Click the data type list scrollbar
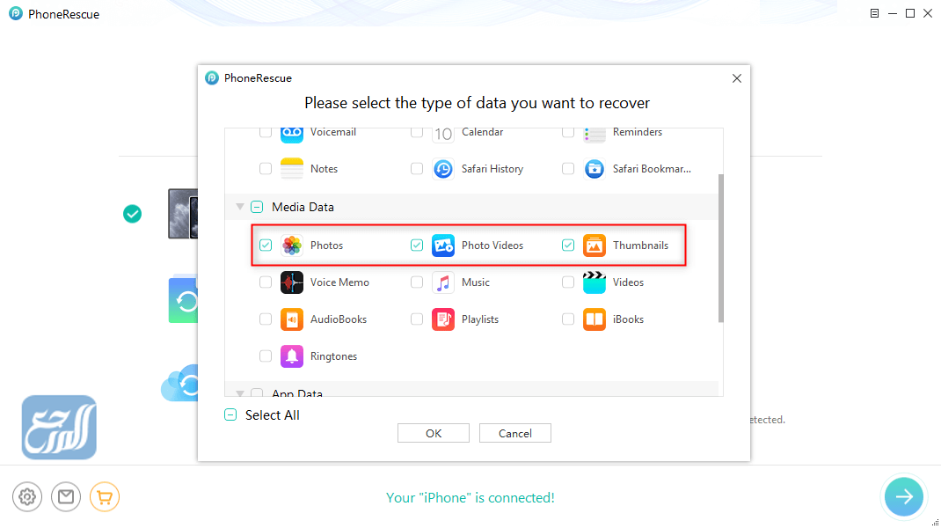 (x=721, y=246)
